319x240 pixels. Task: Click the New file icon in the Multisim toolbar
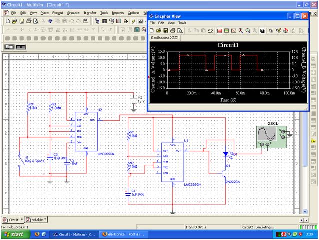(x=8, y=21)
